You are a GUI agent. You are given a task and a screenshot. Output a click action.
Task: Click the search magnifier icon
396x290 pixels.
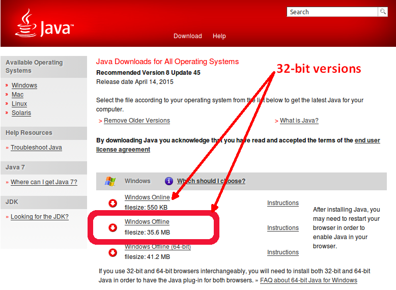coord(383,12)
